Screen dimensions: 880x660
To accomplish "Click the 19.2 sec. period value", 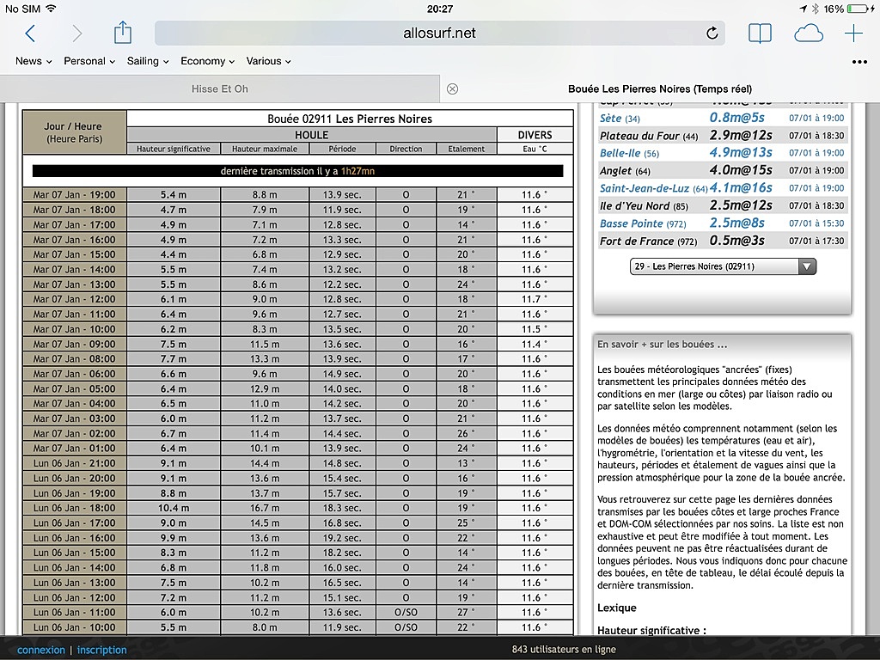I will point(342,538).
